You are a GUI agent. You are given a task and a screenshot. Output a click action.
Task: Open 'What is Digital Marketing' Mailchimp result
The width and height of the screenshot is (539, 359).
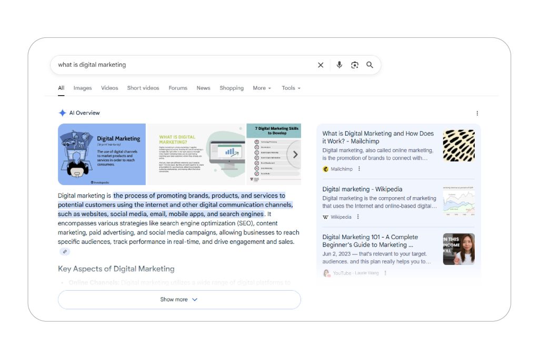378,137
